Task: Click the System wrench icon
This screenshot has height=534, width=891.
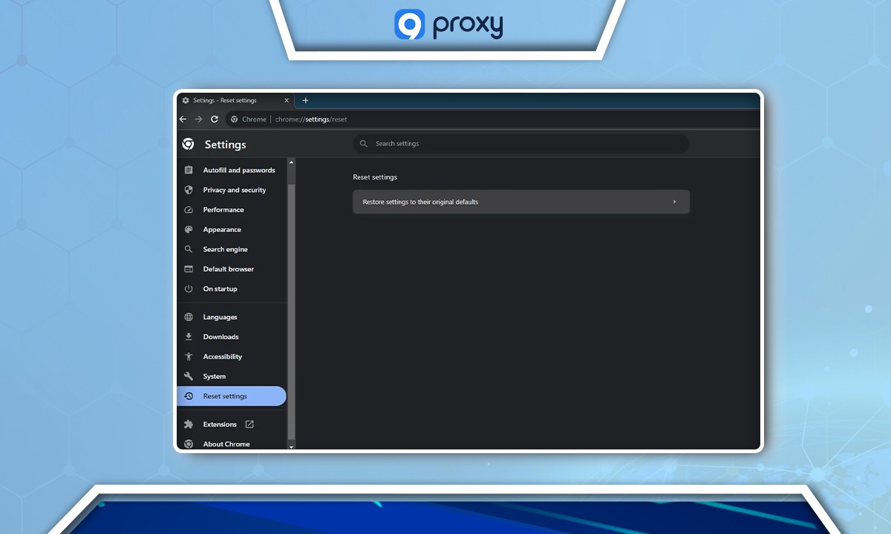Action: tap(189, 376)
